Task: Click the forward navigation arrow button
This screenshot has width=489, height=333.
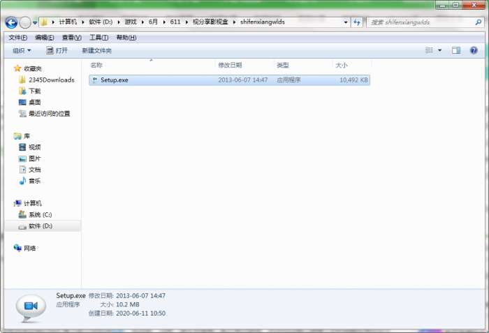Action: 25,22
